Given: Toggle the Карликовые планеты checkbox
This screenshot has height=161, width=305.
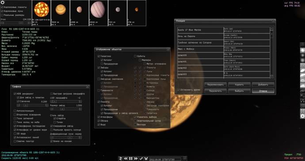Looking at the screenshot, I should click(2, 7).
